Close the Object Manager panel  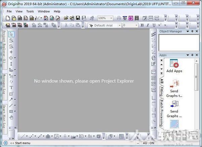click(x=197, y=31)
